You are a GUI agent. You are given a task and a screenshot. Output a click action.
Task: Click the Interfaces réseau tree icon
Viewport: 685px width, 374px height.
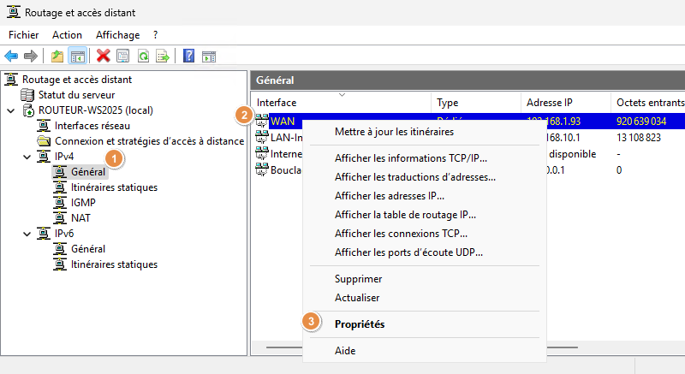(x=44, y=126)
